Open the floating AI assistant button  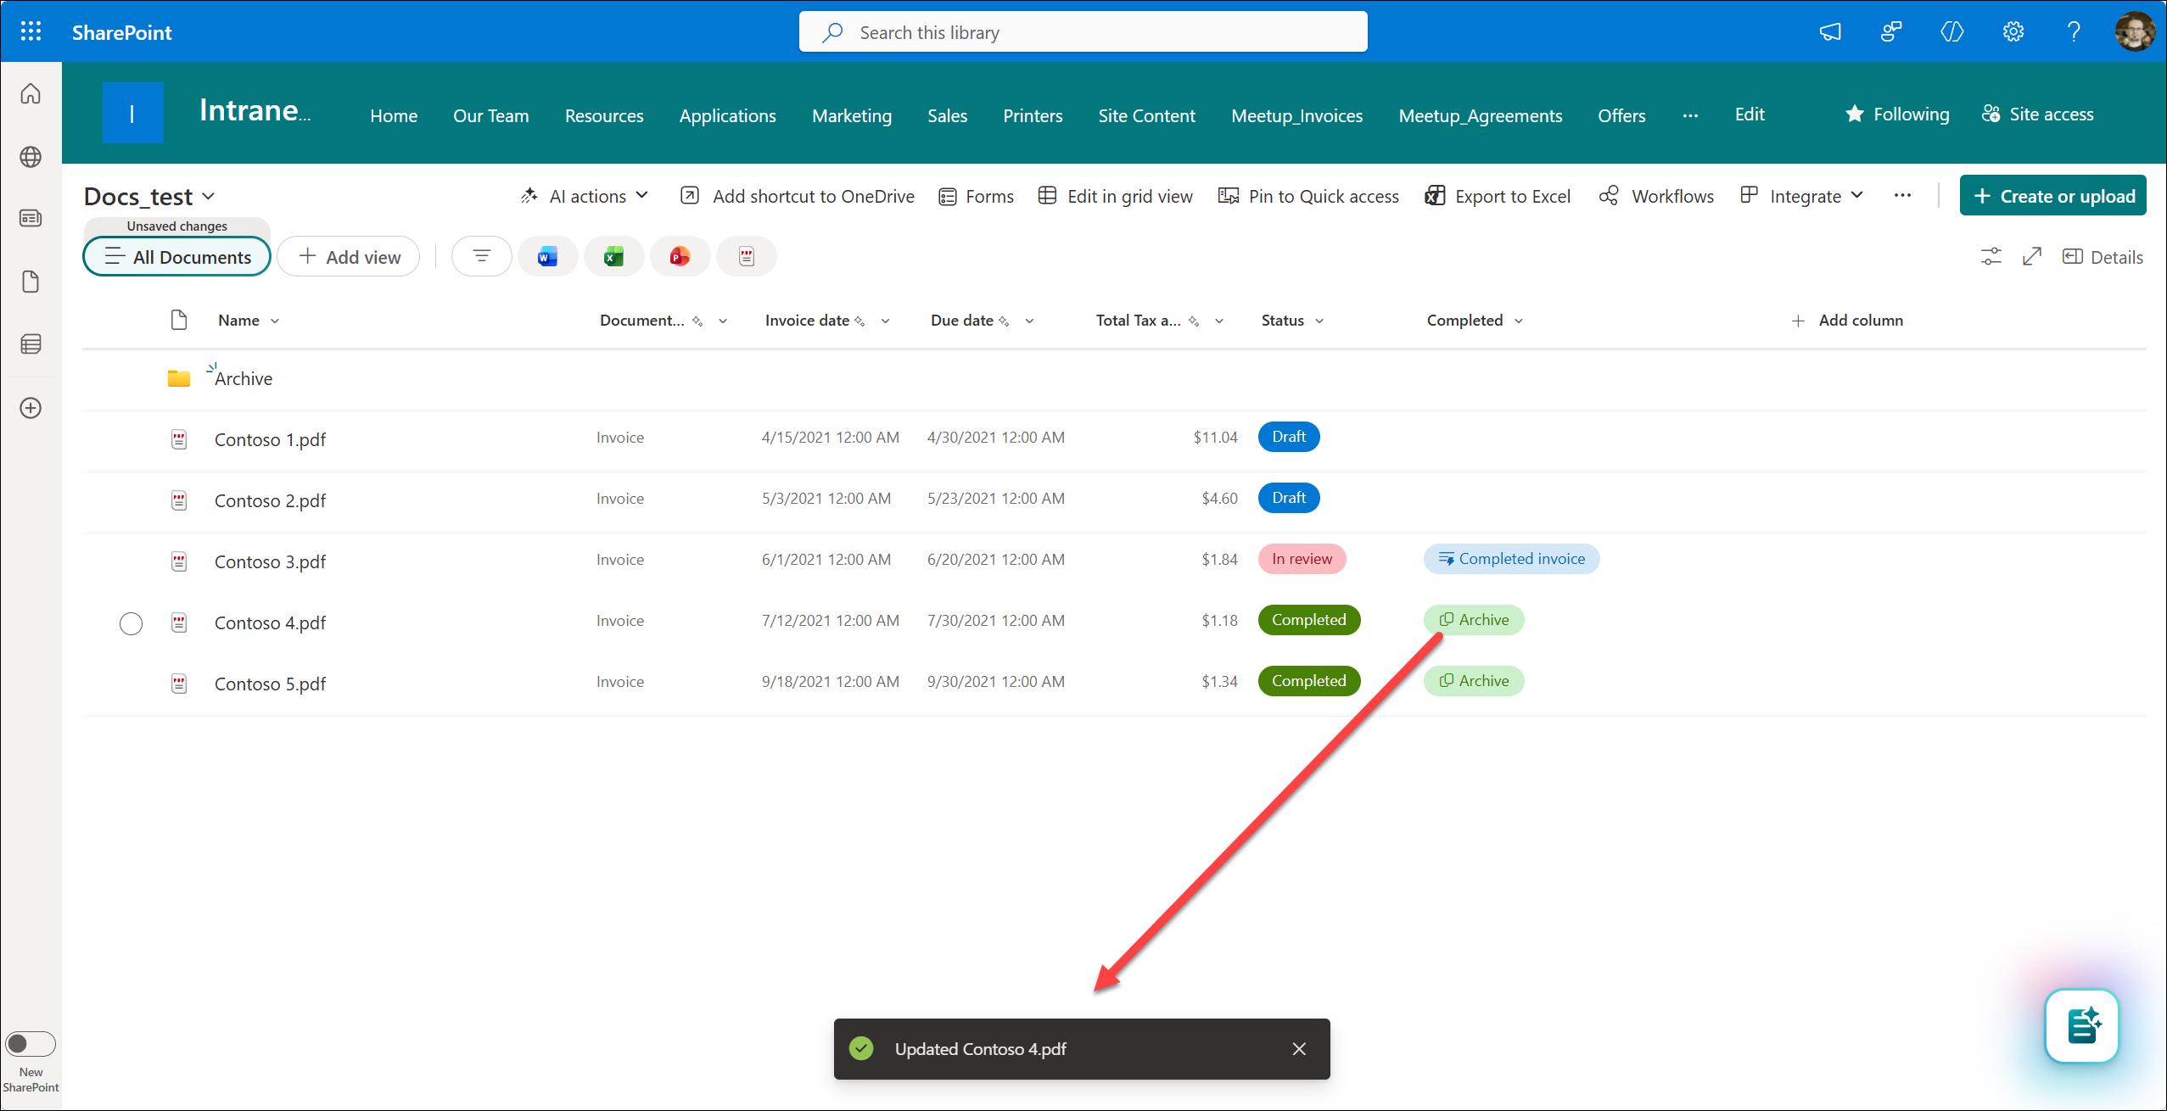pos(2081,1025)
